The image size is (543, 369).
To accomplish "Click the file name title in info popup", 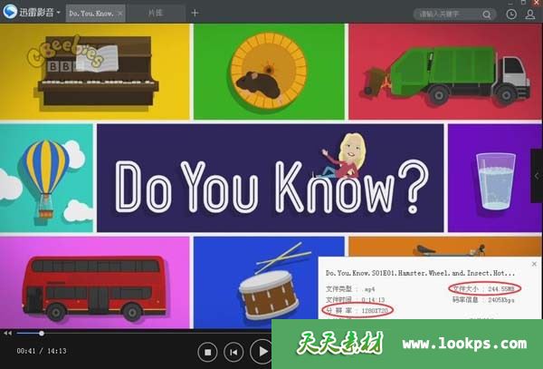I will point(420,272).
